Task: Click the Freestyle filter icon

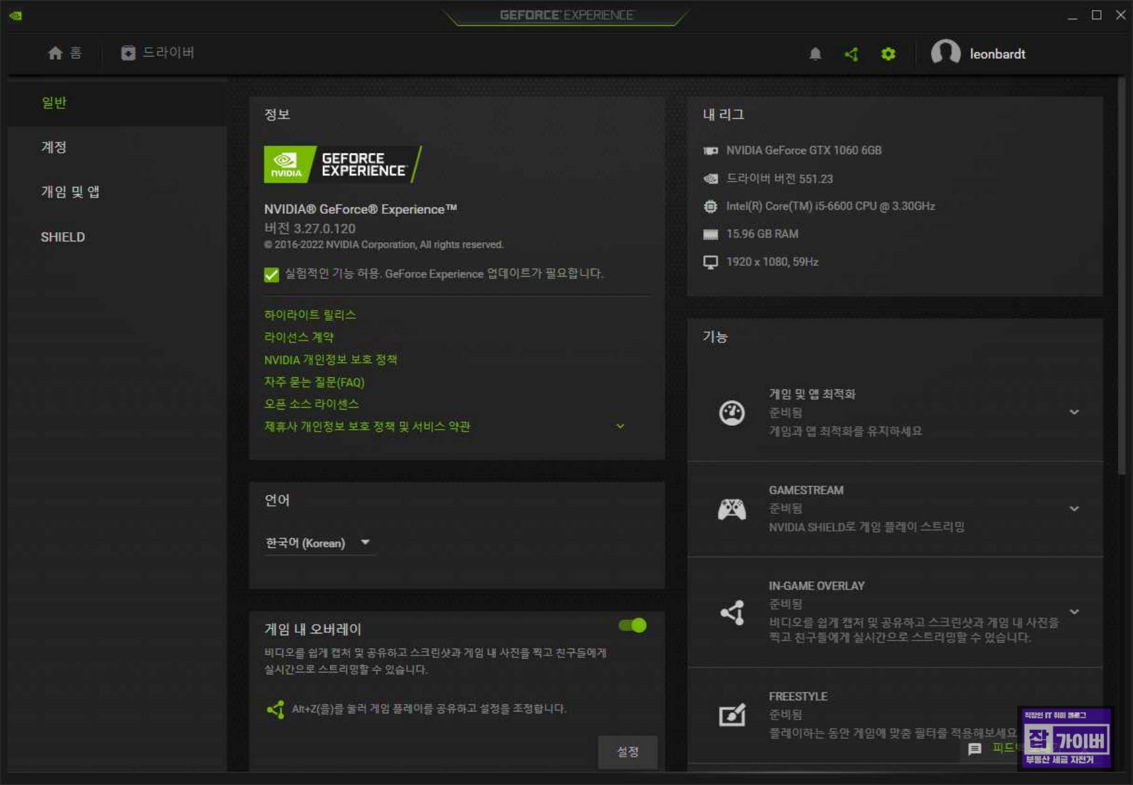Action: [732, 715]
